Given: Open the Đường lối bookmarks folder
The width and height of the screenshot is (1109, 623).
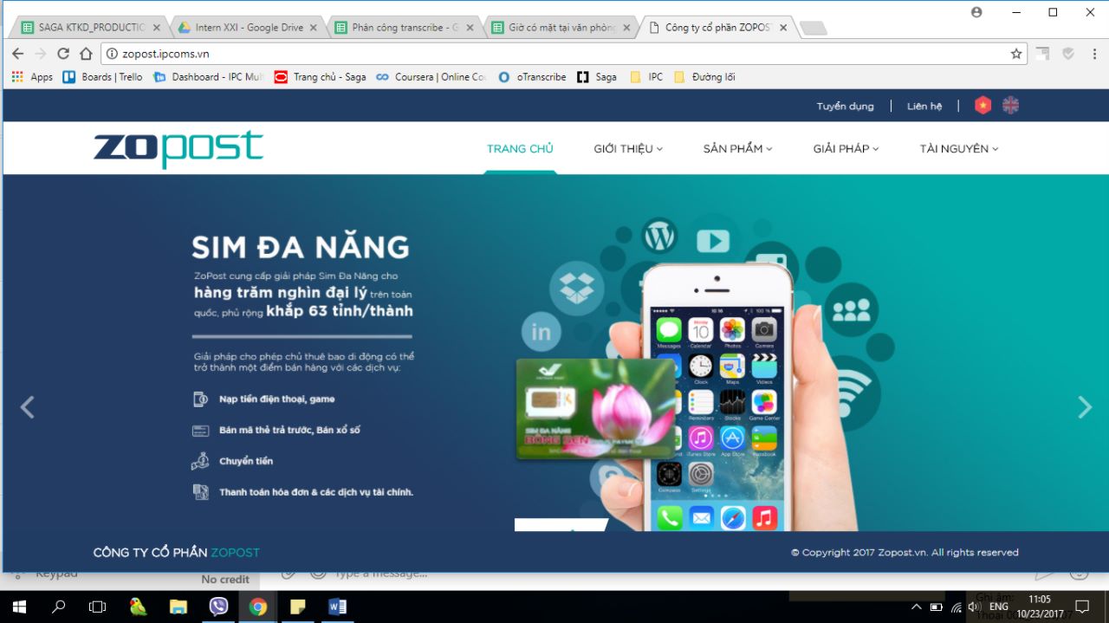Looking at the screenshot, I should 704,77.
